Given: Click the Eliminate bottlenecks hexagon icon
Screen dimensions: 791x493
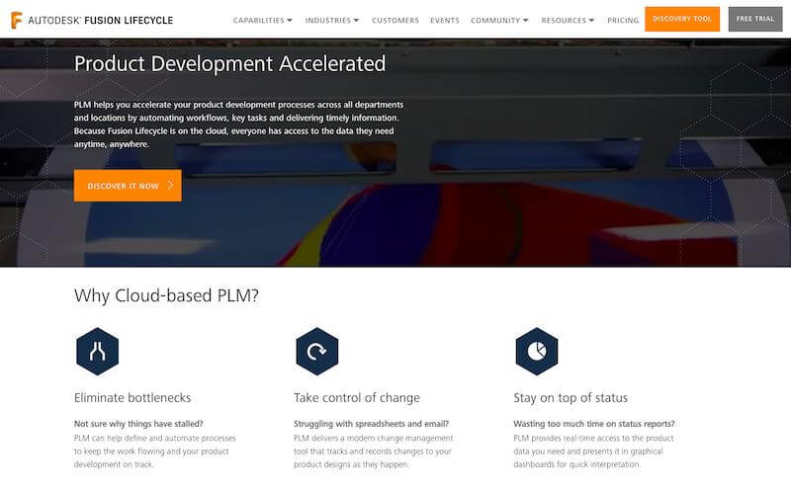Looking at the screenshot, I should pos(97,352).
